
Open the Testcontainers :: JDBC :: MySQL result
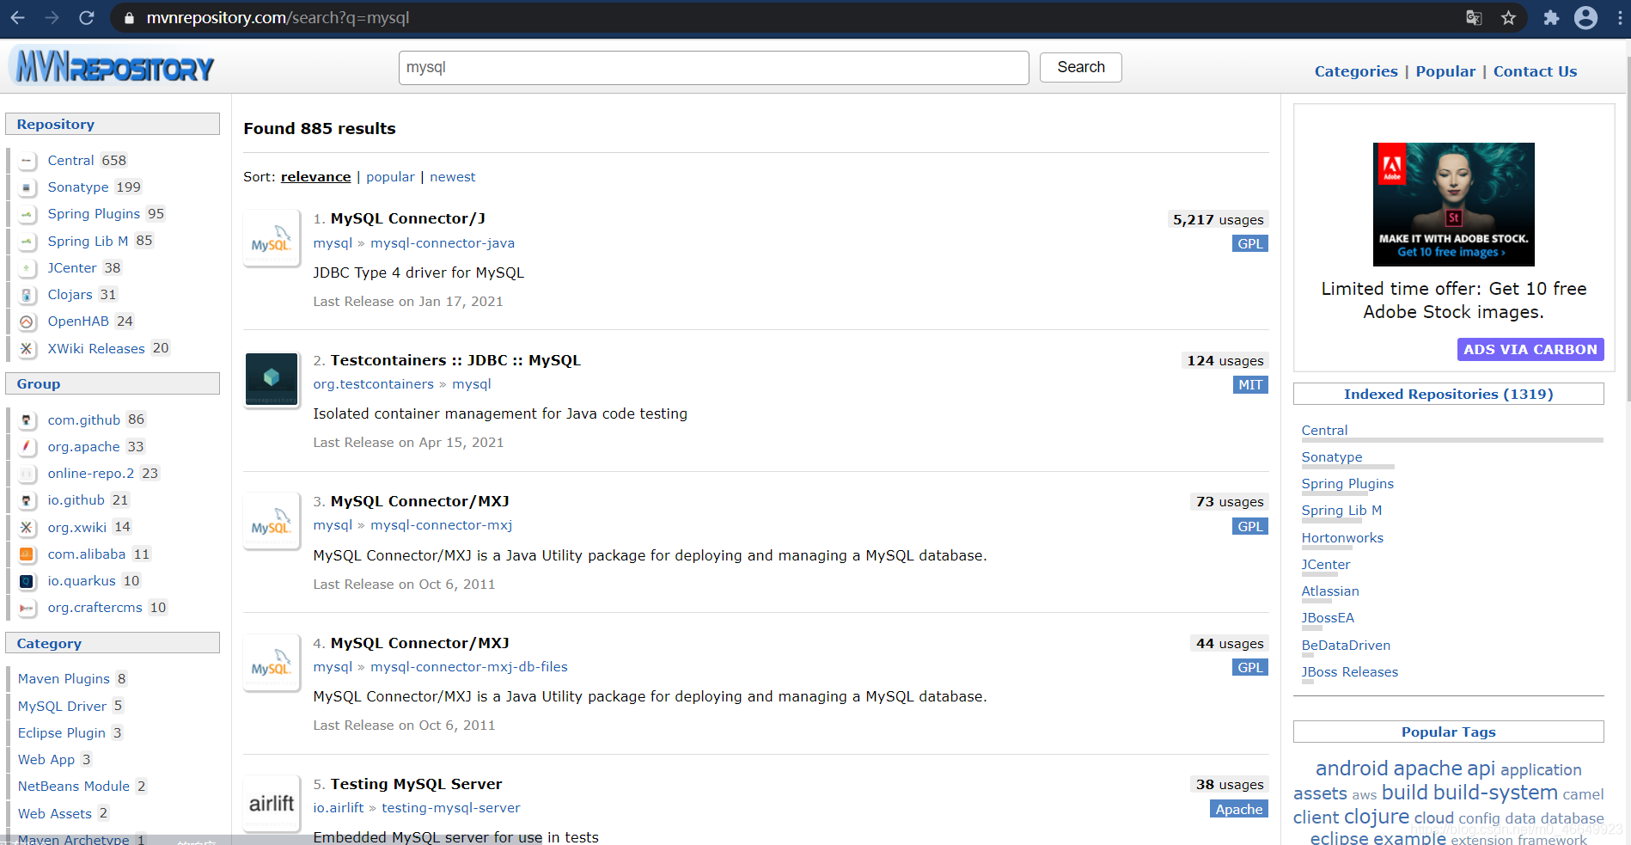pyautogui.click(x=455, y=360)
